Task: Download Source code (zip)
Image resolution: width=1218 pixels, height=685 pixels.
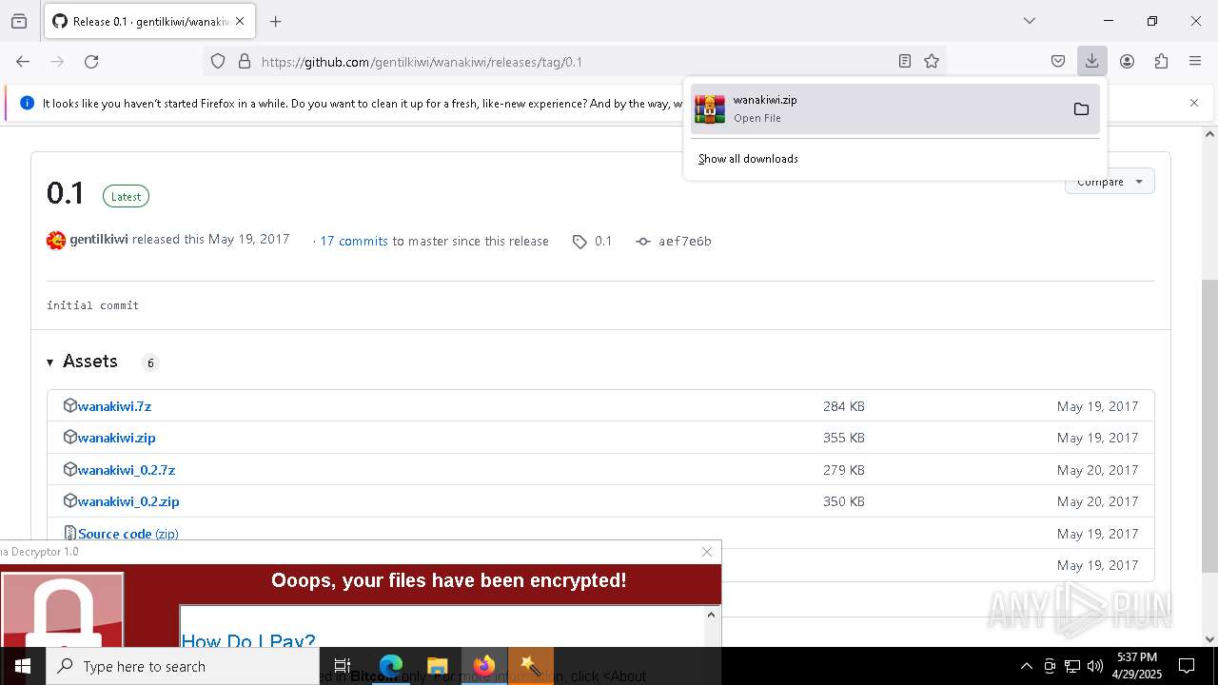Action: click(x=128, y=534)
